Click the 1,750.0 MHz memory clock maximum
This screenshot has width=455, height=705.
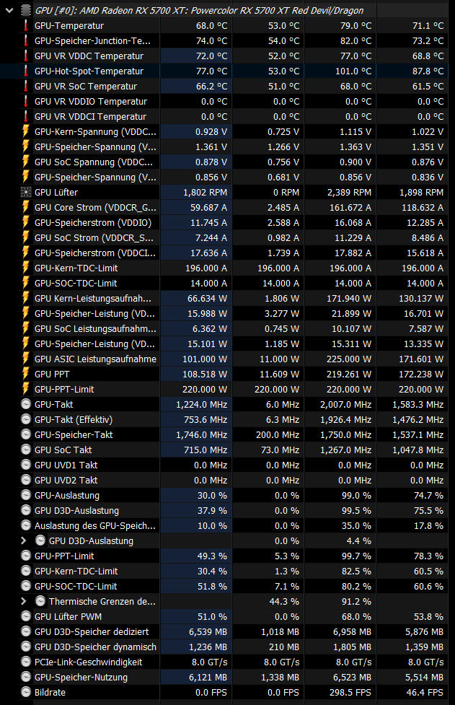[x=346, y=435]
